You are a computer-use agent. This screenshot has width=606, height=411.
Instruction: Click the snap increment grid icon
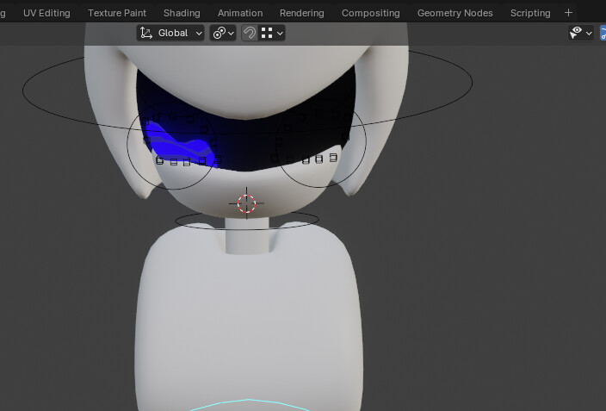(267, 33)
